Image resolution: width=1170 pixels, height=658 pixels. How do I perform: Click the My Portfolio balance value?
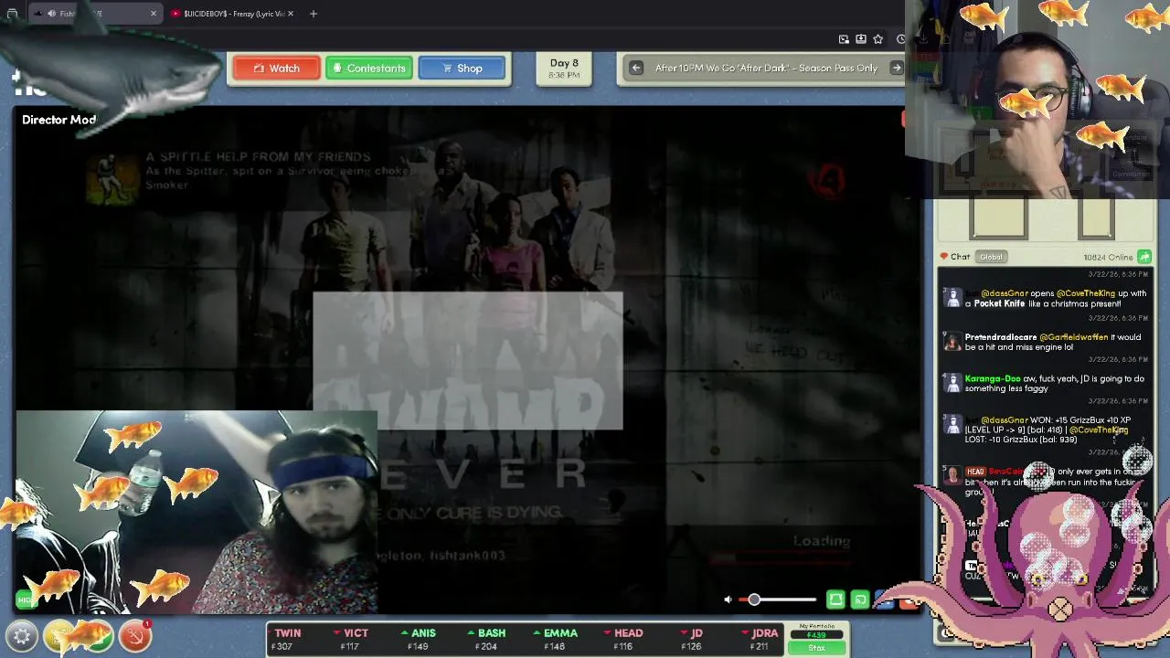click(x=816, y=635)
